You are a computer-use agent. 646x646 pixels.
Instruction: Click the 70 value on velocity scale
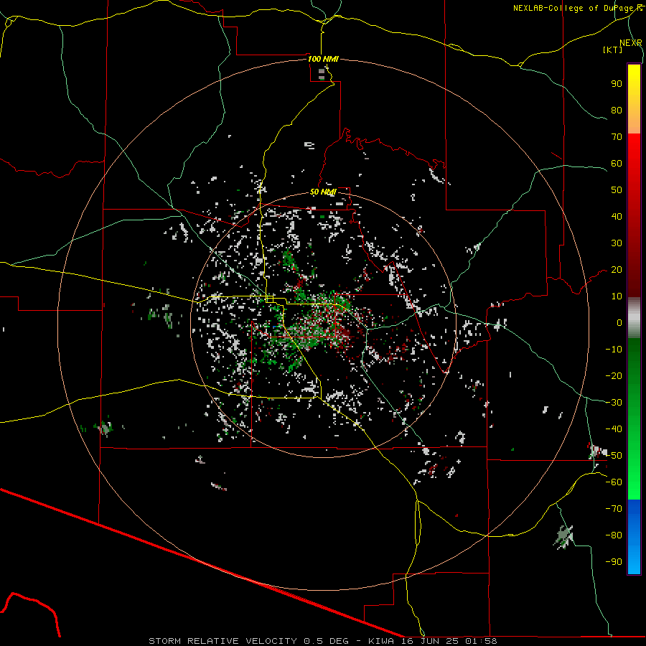[617, 137]
